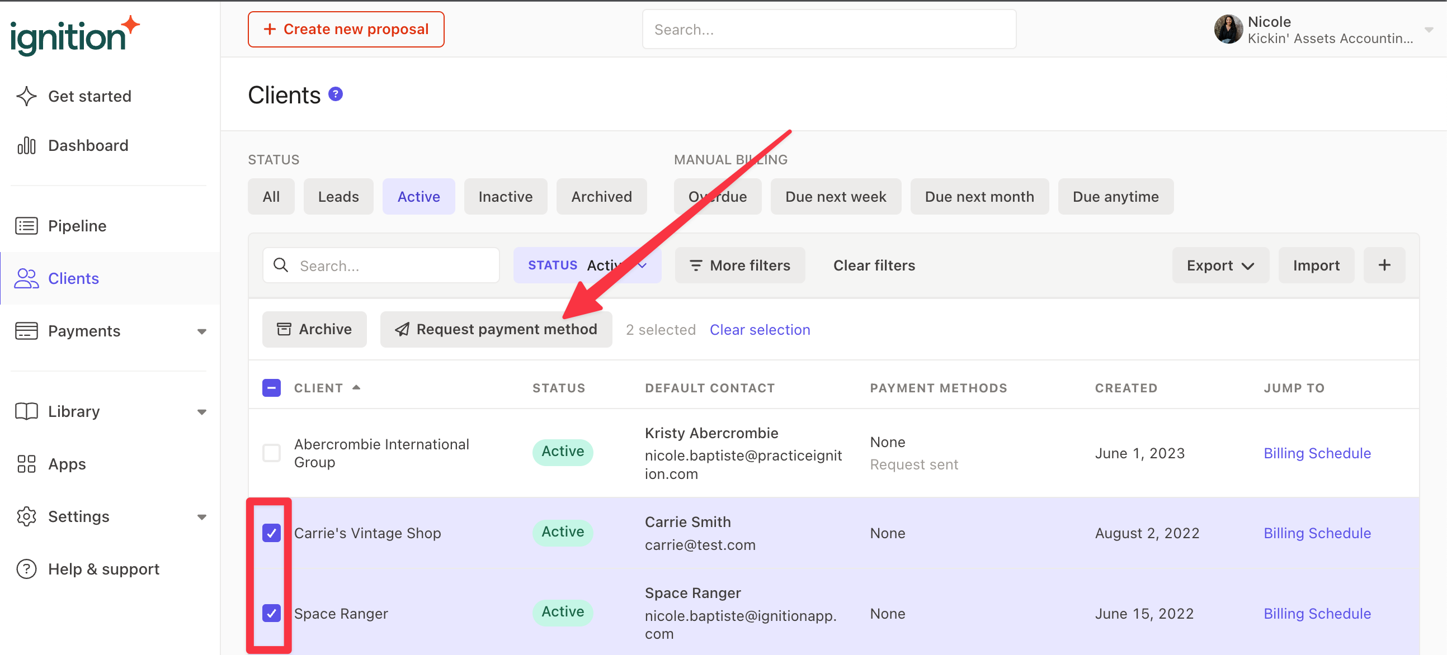
Task: Toggle the select-all clients checkbox
Action: 271,388
